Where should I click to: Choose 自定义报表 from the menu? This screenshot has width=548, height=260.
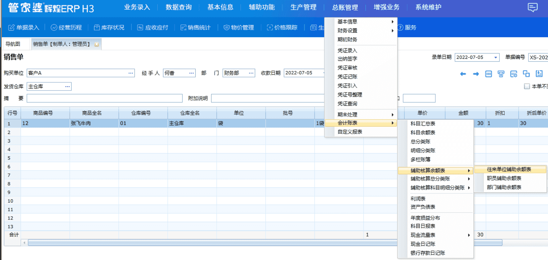[361, 132]
